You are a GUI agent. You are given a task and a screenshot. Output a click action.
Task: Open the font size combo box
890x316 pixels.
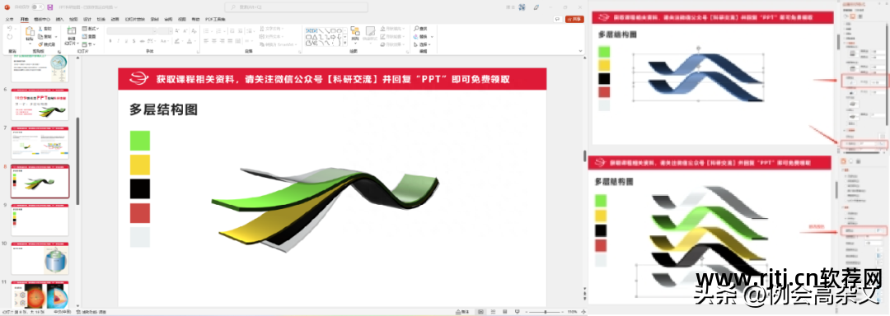click(165, 31)
